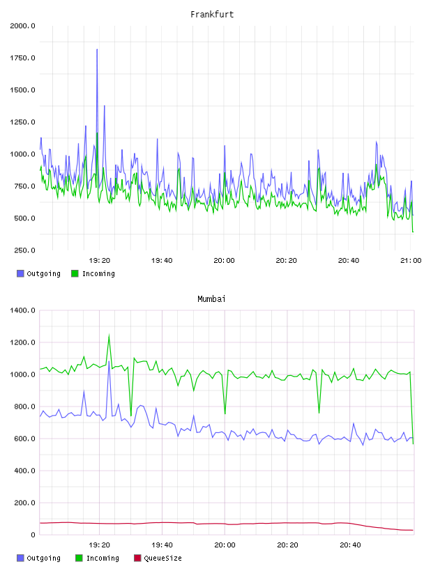The height and width of the screenshot is (569, 424).
Task: Click the Incoming label in Frankfurt legend
Action: coord(98,273)
